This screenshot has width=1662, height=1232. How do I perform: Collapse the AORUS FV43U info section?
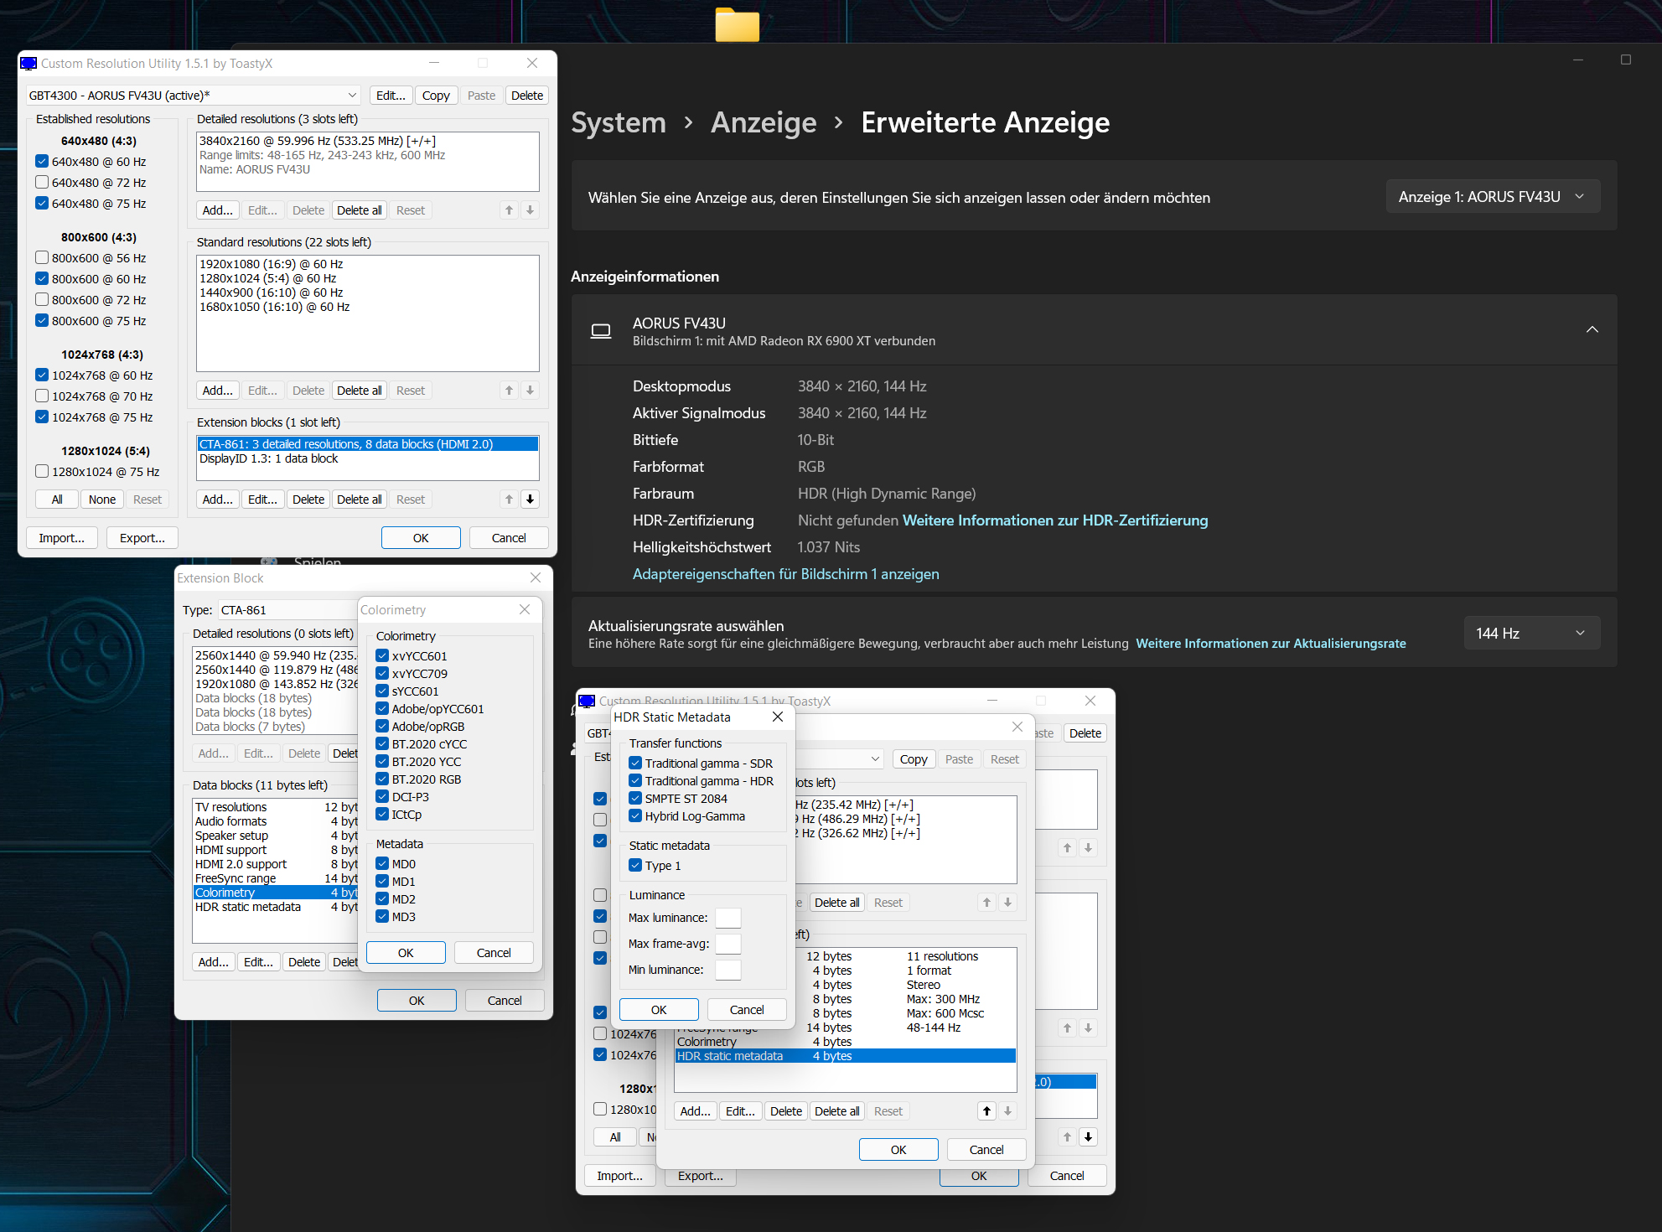(x=1592, y=330)
